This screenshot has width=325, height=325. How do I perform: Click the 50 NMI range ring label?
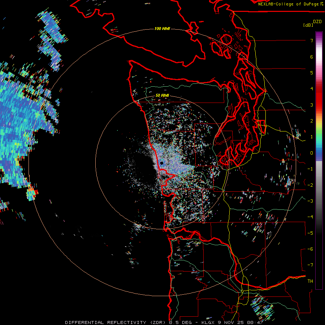(162, 95)
